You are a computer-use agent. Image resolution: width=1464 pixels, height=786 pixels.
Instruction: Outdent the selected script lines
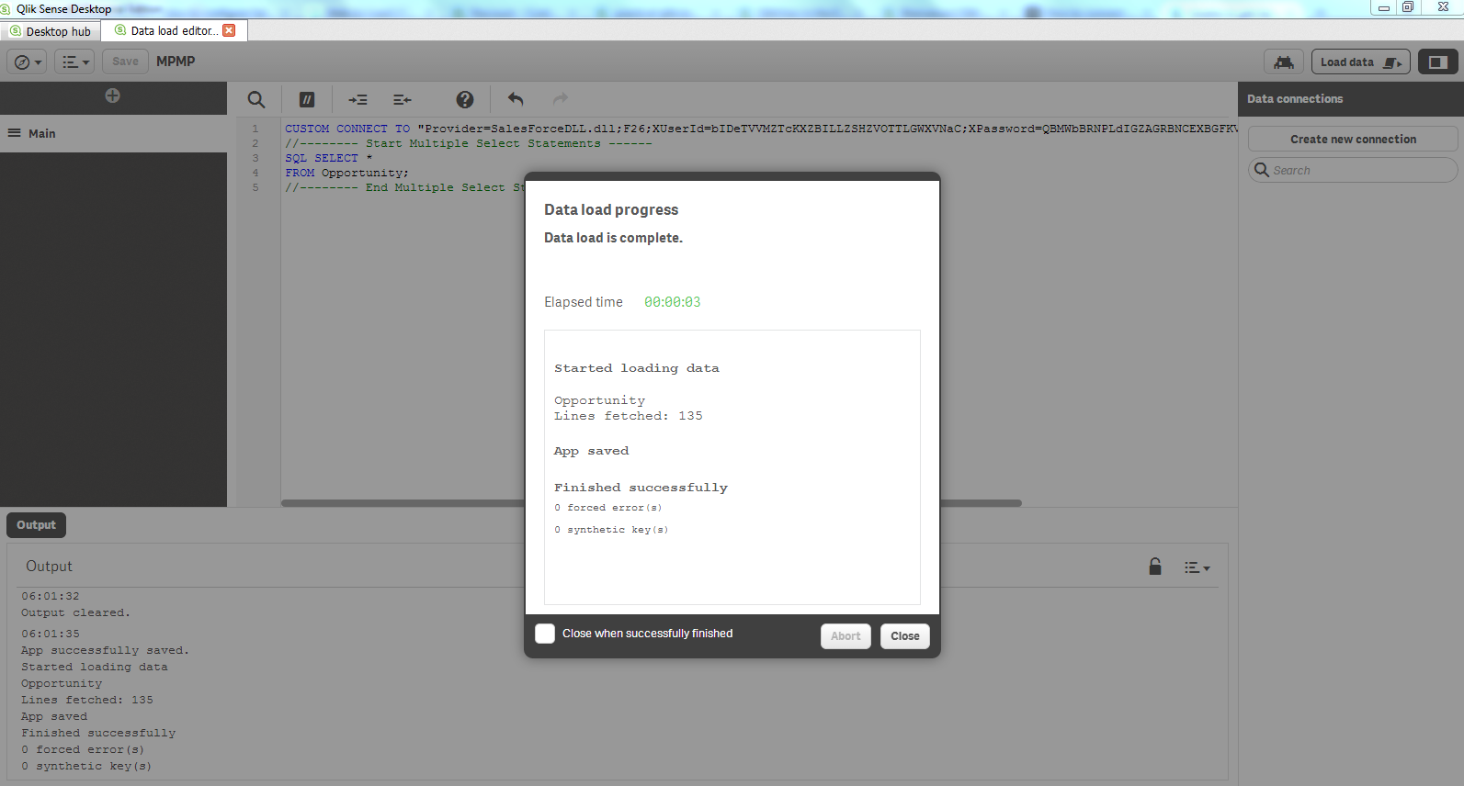click(x=403, y=99)
